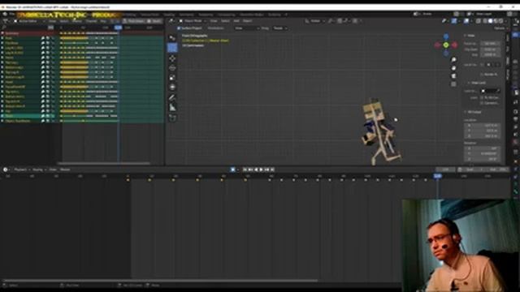Open the Global transform orientation dropdown
The image size is (520, 292).
pos(315,21)
